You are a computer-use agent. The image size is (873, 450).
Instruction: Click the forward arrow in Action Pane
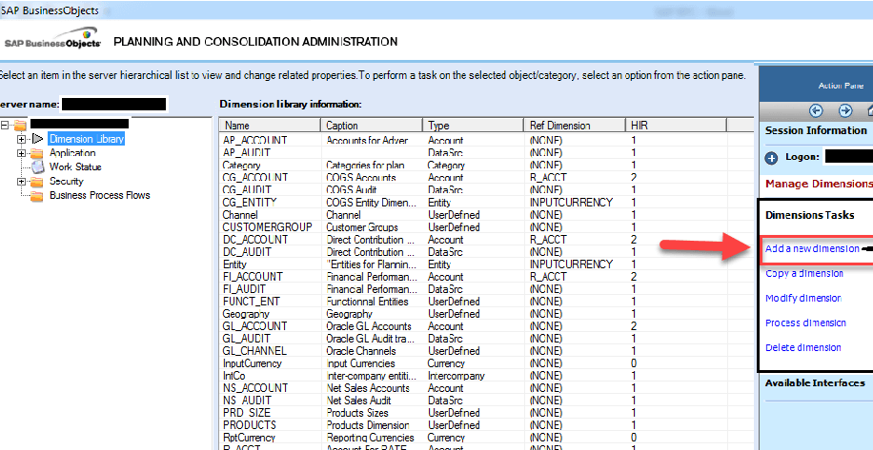pos(845,110)
